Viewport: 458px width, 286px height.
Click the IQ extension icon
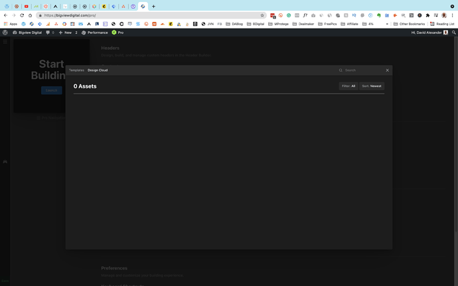pos(354,15)
